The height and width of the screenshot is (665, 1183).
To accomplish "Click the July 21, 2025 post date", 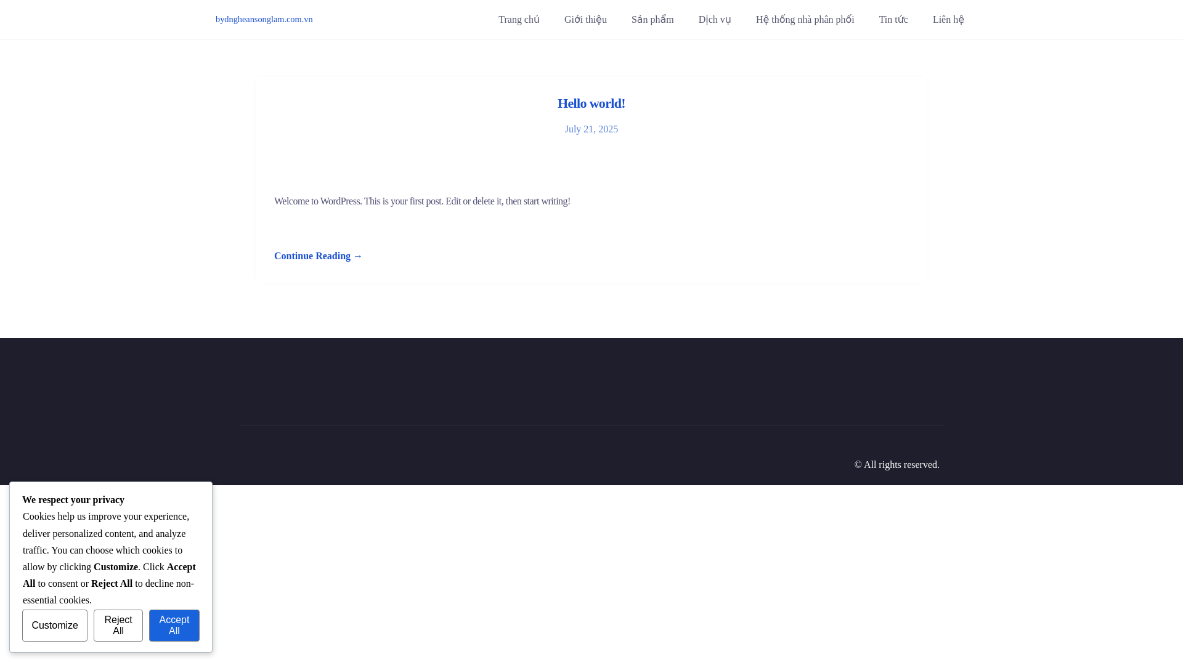I will pos(591,129).
